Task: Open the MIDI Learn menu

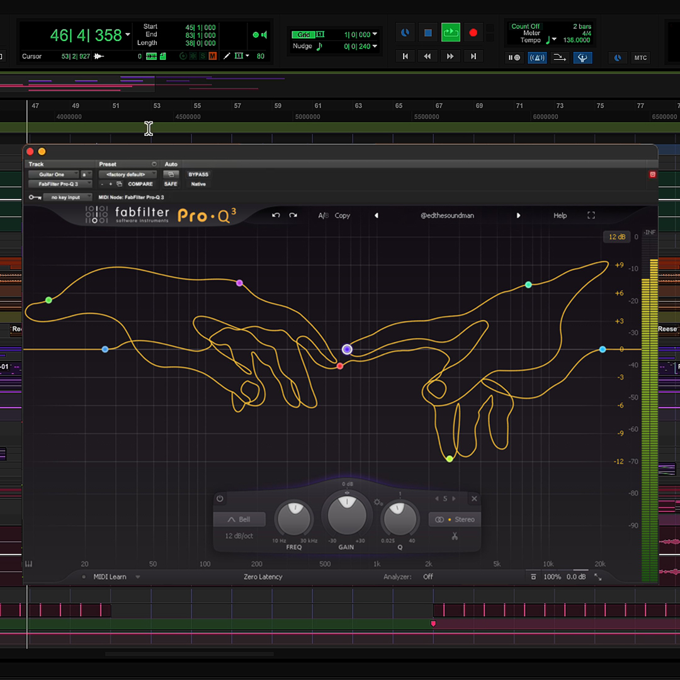Action: [110, 576]
